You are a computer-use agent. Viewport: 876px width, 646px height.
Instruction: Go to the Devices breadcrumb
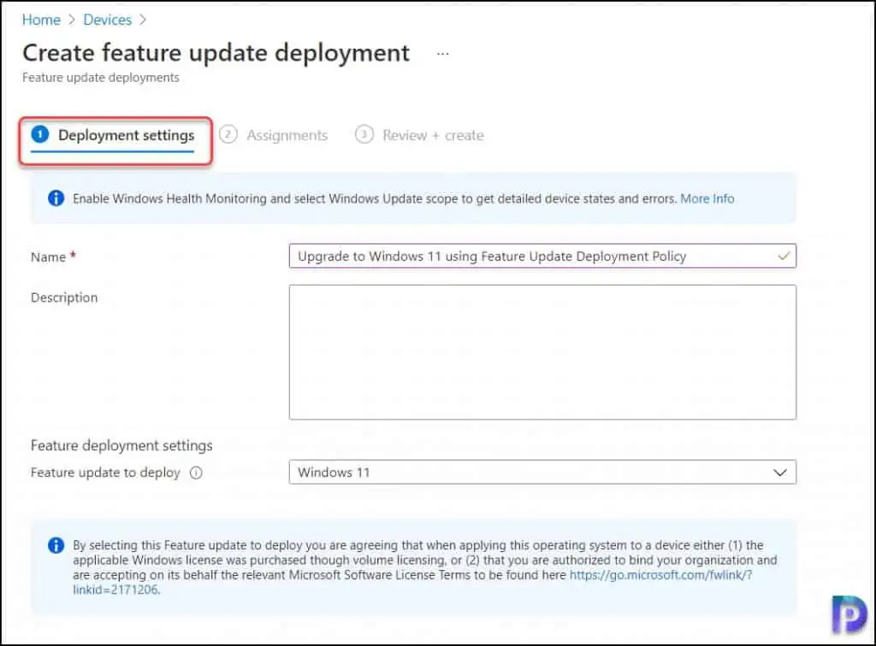coord(107,20)
